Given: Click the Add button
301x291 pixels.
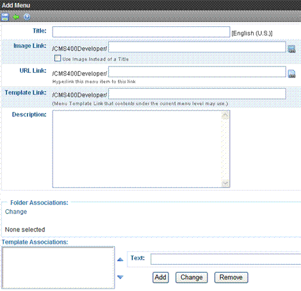Looking at the screenshot, I should (161, 278).
